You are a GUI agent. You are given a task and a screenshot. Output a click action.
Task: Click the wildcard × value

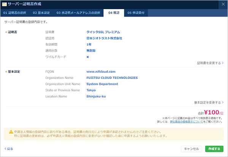click(x=88, y=57)
